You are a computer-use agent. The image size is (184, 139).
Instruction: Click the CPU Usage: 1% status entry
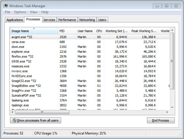(x=46, y=133)
